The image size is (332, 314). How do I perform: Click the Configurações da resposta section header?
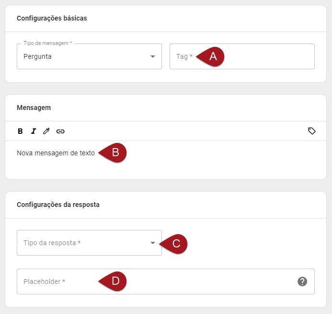coord(58,205)
